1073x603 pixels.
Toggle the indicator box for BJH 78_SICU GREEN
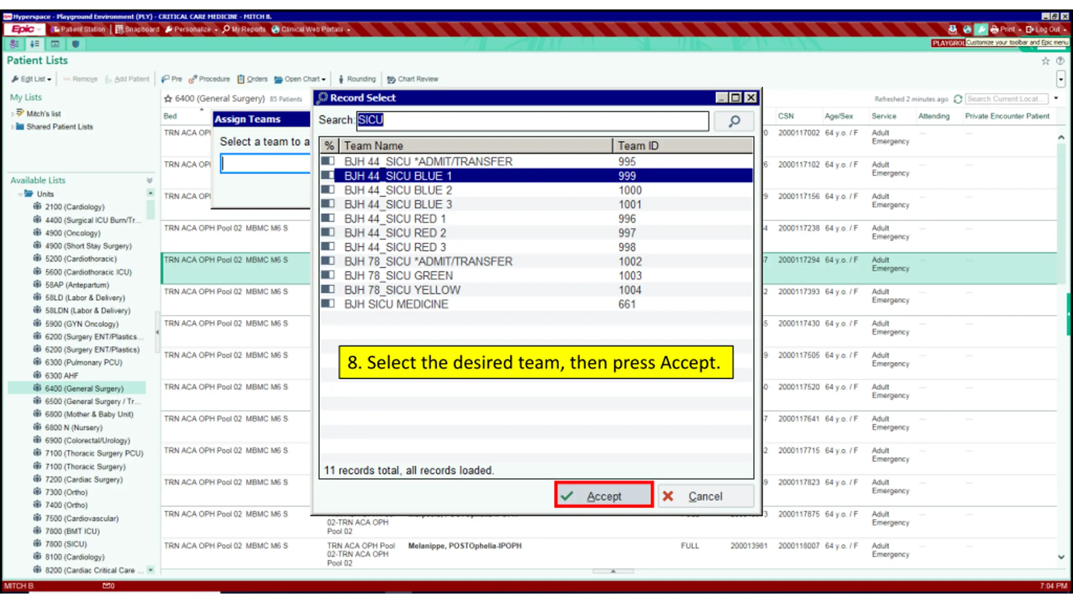click(328, 275)
